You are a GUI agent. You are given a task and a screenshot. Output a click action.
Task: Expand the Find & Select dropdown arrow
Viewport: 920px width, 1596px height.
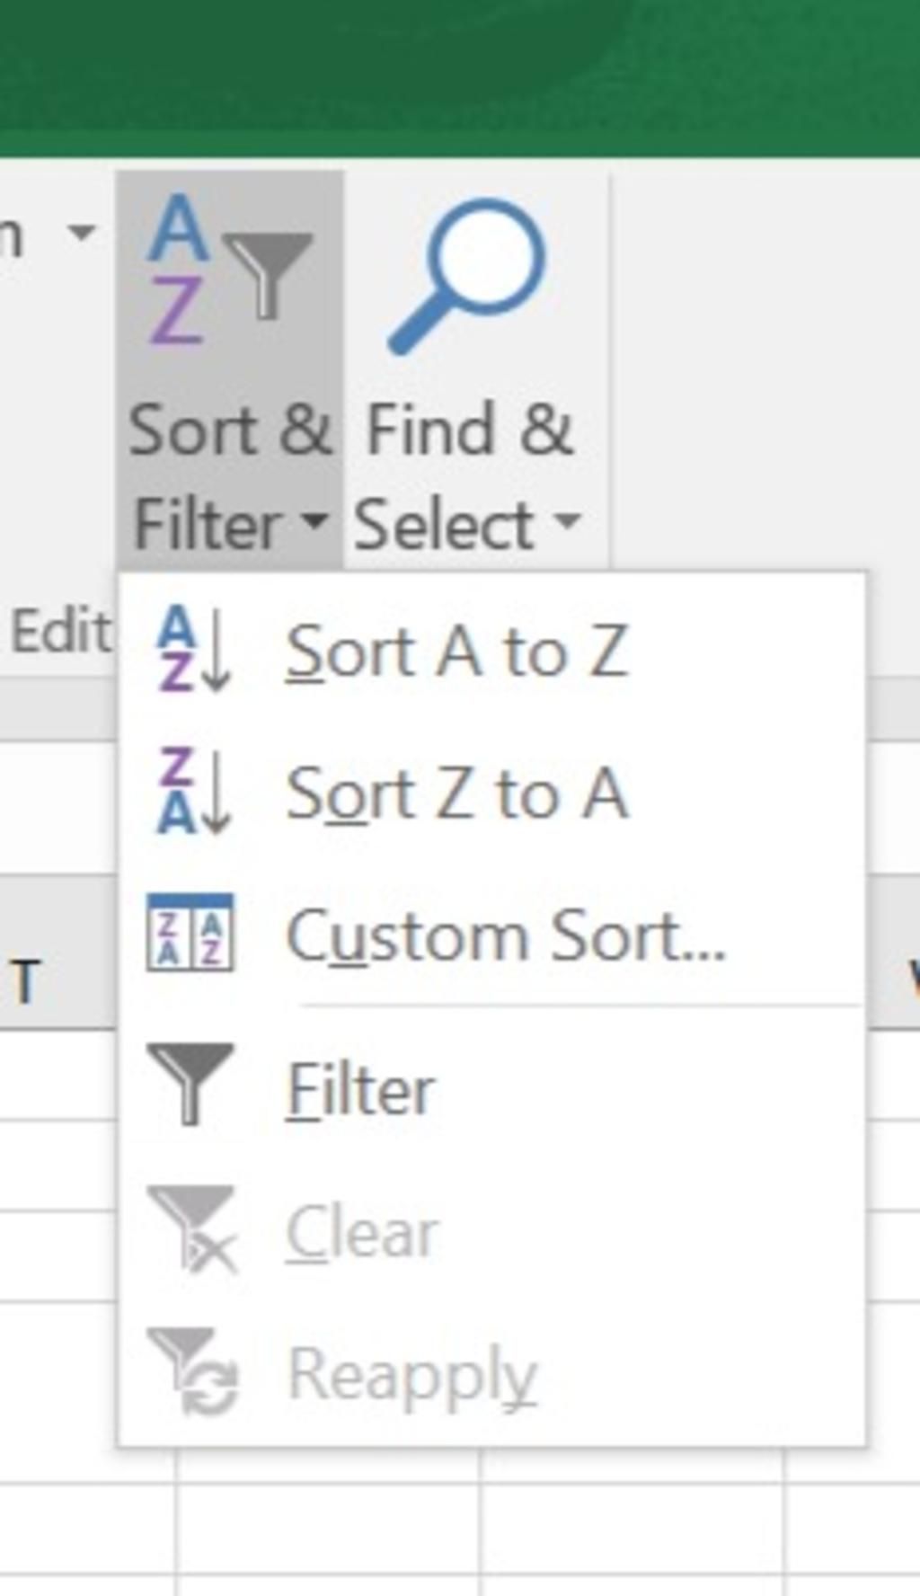(567, 519)
